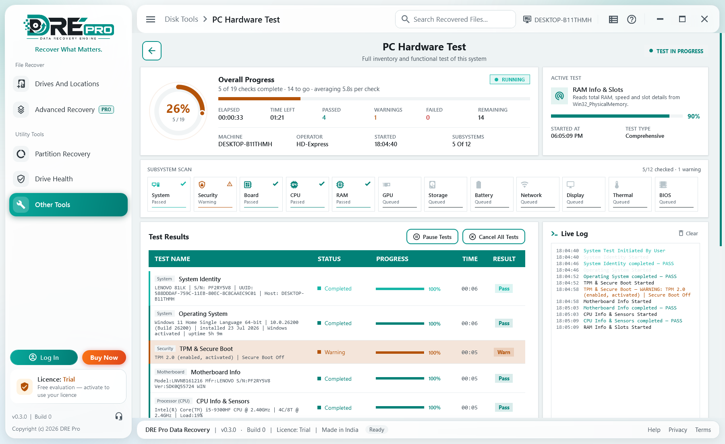Select Other Tools in sidebar
725x444 pixels.
(x=68, y=205)
